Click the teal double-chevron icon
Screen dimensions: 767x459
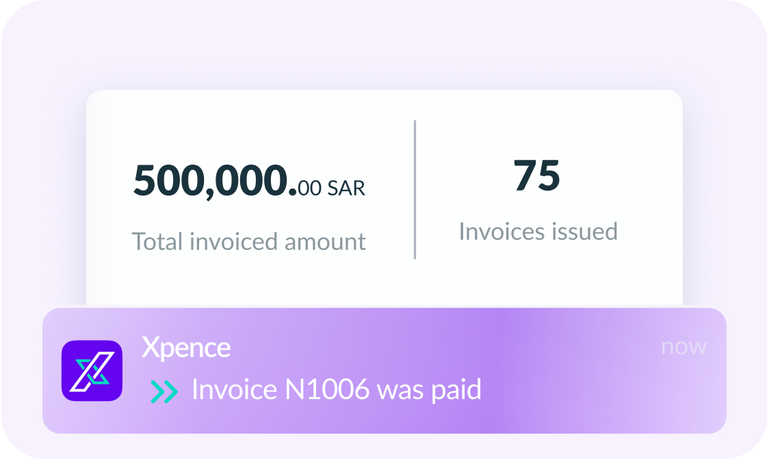[164, 391]
